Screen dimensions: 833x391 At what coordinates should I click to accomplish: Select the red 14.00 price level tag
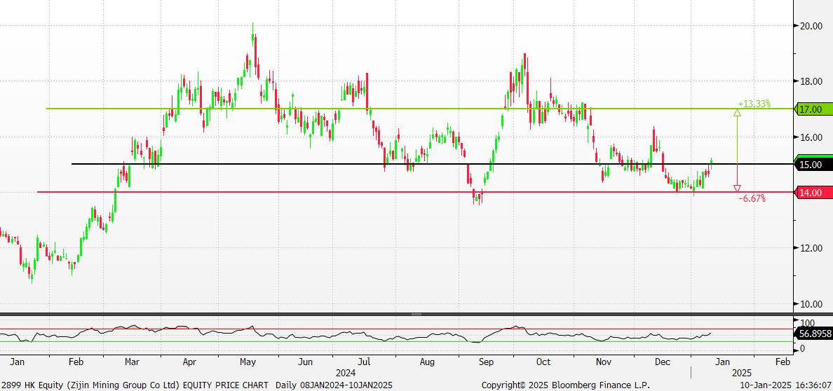pyautogui.click(x=814, y=192)
